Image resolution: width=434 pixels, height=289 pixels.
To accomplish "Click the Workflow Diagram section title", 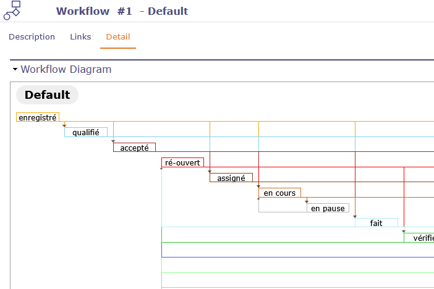I will coord(66,69).
